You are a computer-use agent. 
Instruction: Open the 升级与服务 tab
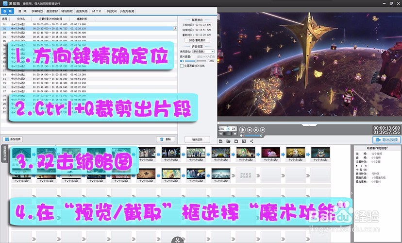click(127, 11)
